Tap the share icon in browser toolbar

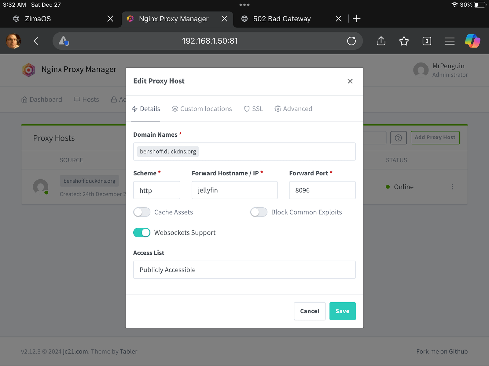(x=381, y=41)
